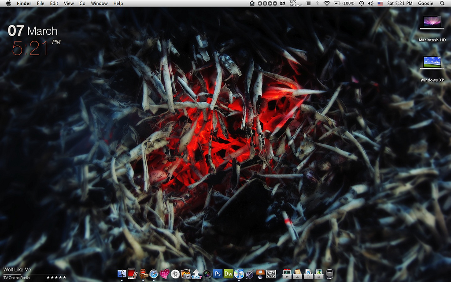Open the volume control in menu bar
The image size is (451, 282).
pyautogui.click(x=370, y=3)
